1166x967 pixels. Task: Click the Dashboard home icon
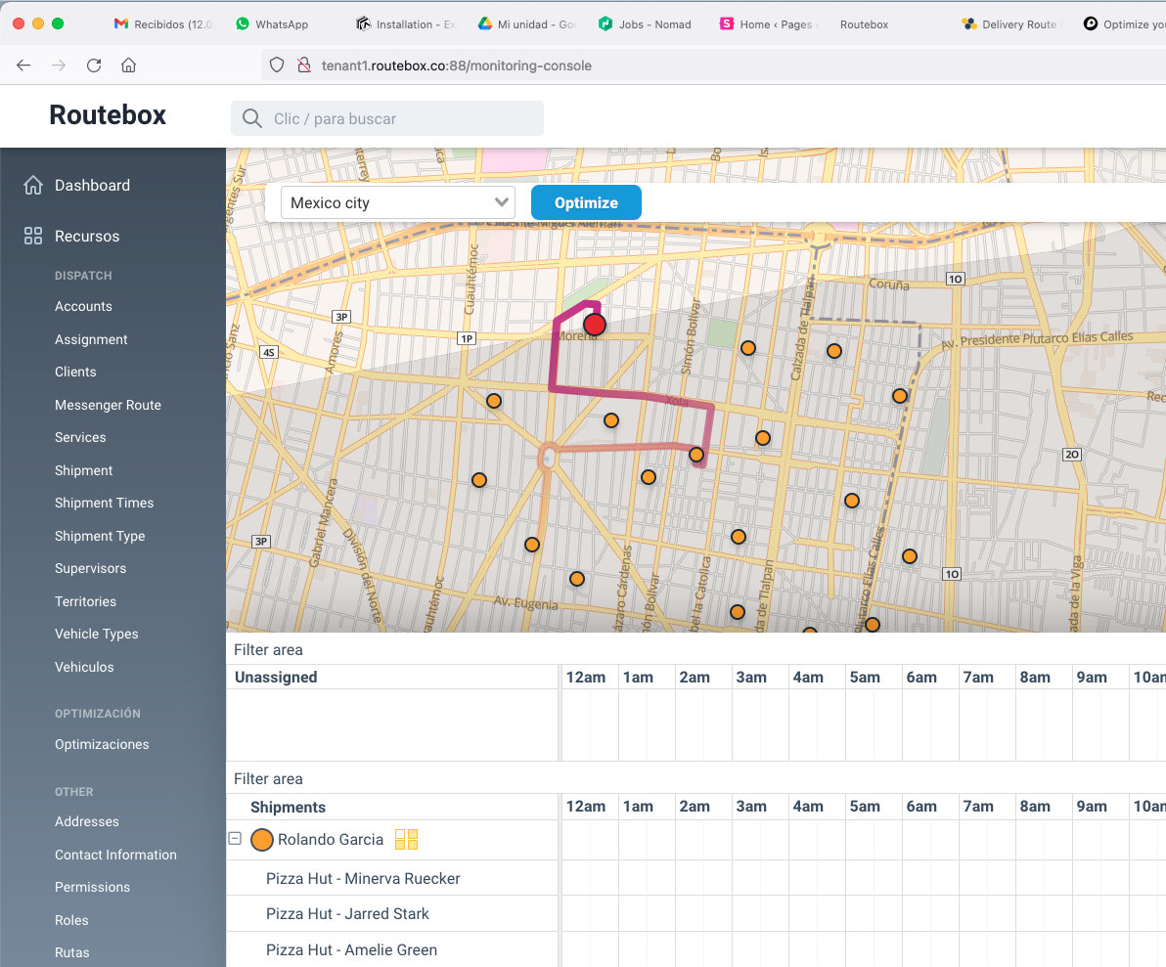click(33, 186)
